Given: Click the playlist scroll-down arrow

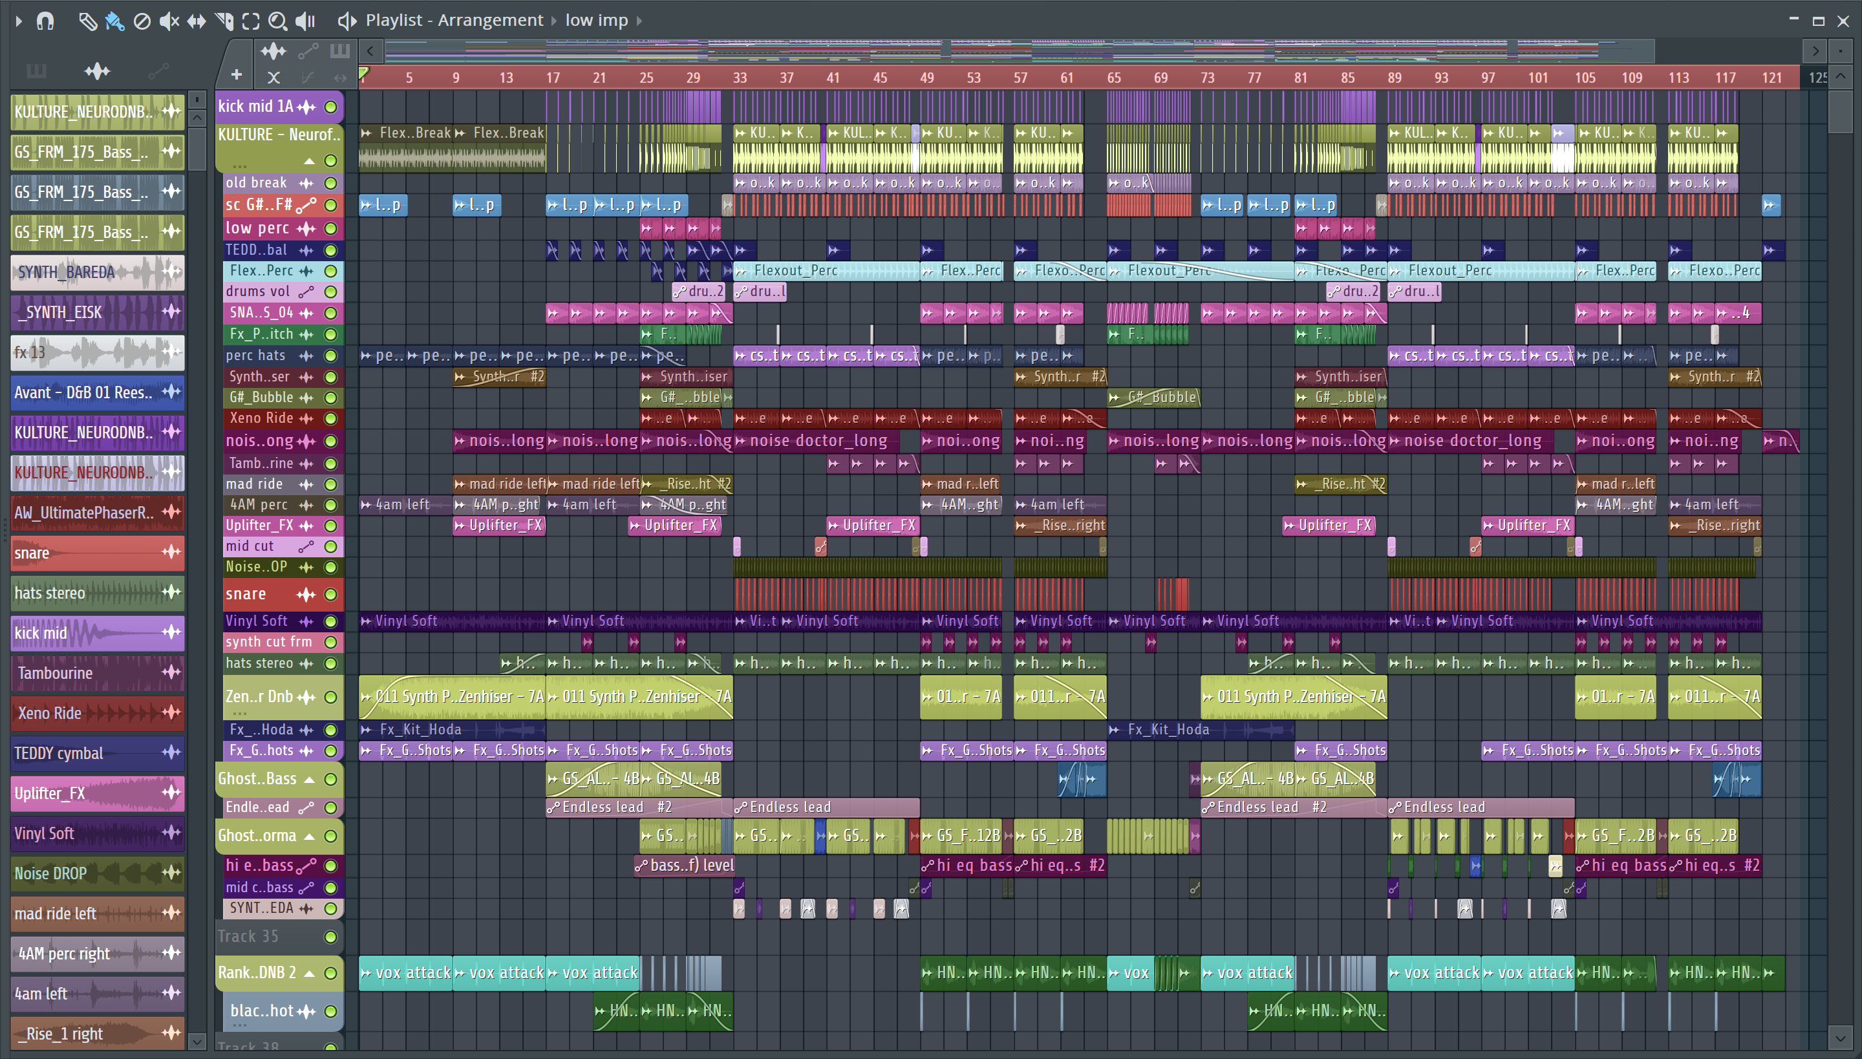Looking at the screenshot, I should [x=1840, y=1037].
